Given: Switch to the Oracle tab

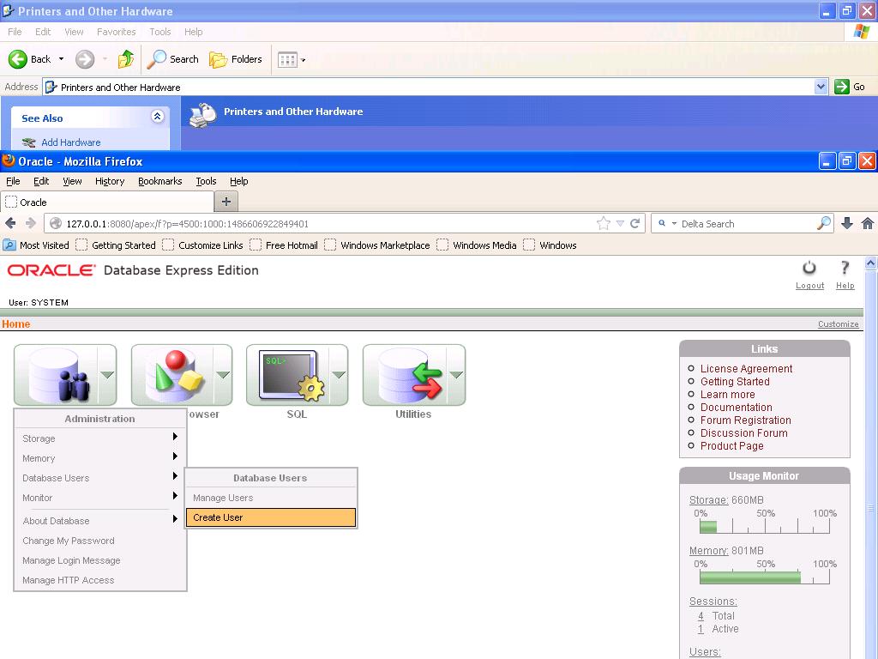Looking at the screenshot, I should (107, 203).
